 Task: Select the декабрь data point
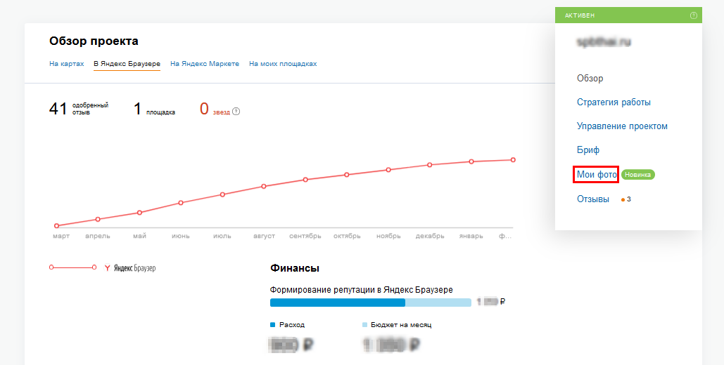coord(430,164)
